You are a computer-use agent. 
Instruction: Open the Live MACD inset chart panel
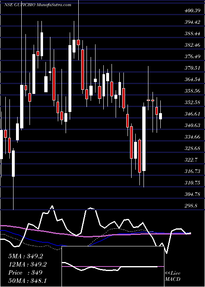click(x=113, y=266)
